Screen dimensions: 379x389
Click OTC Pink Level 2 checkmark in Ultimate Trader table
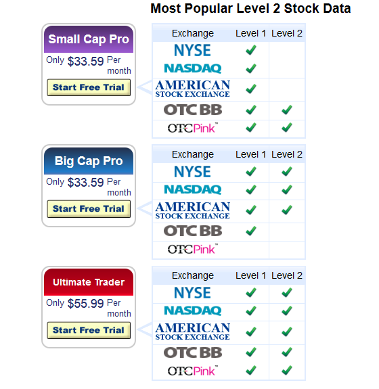point(287,370)
